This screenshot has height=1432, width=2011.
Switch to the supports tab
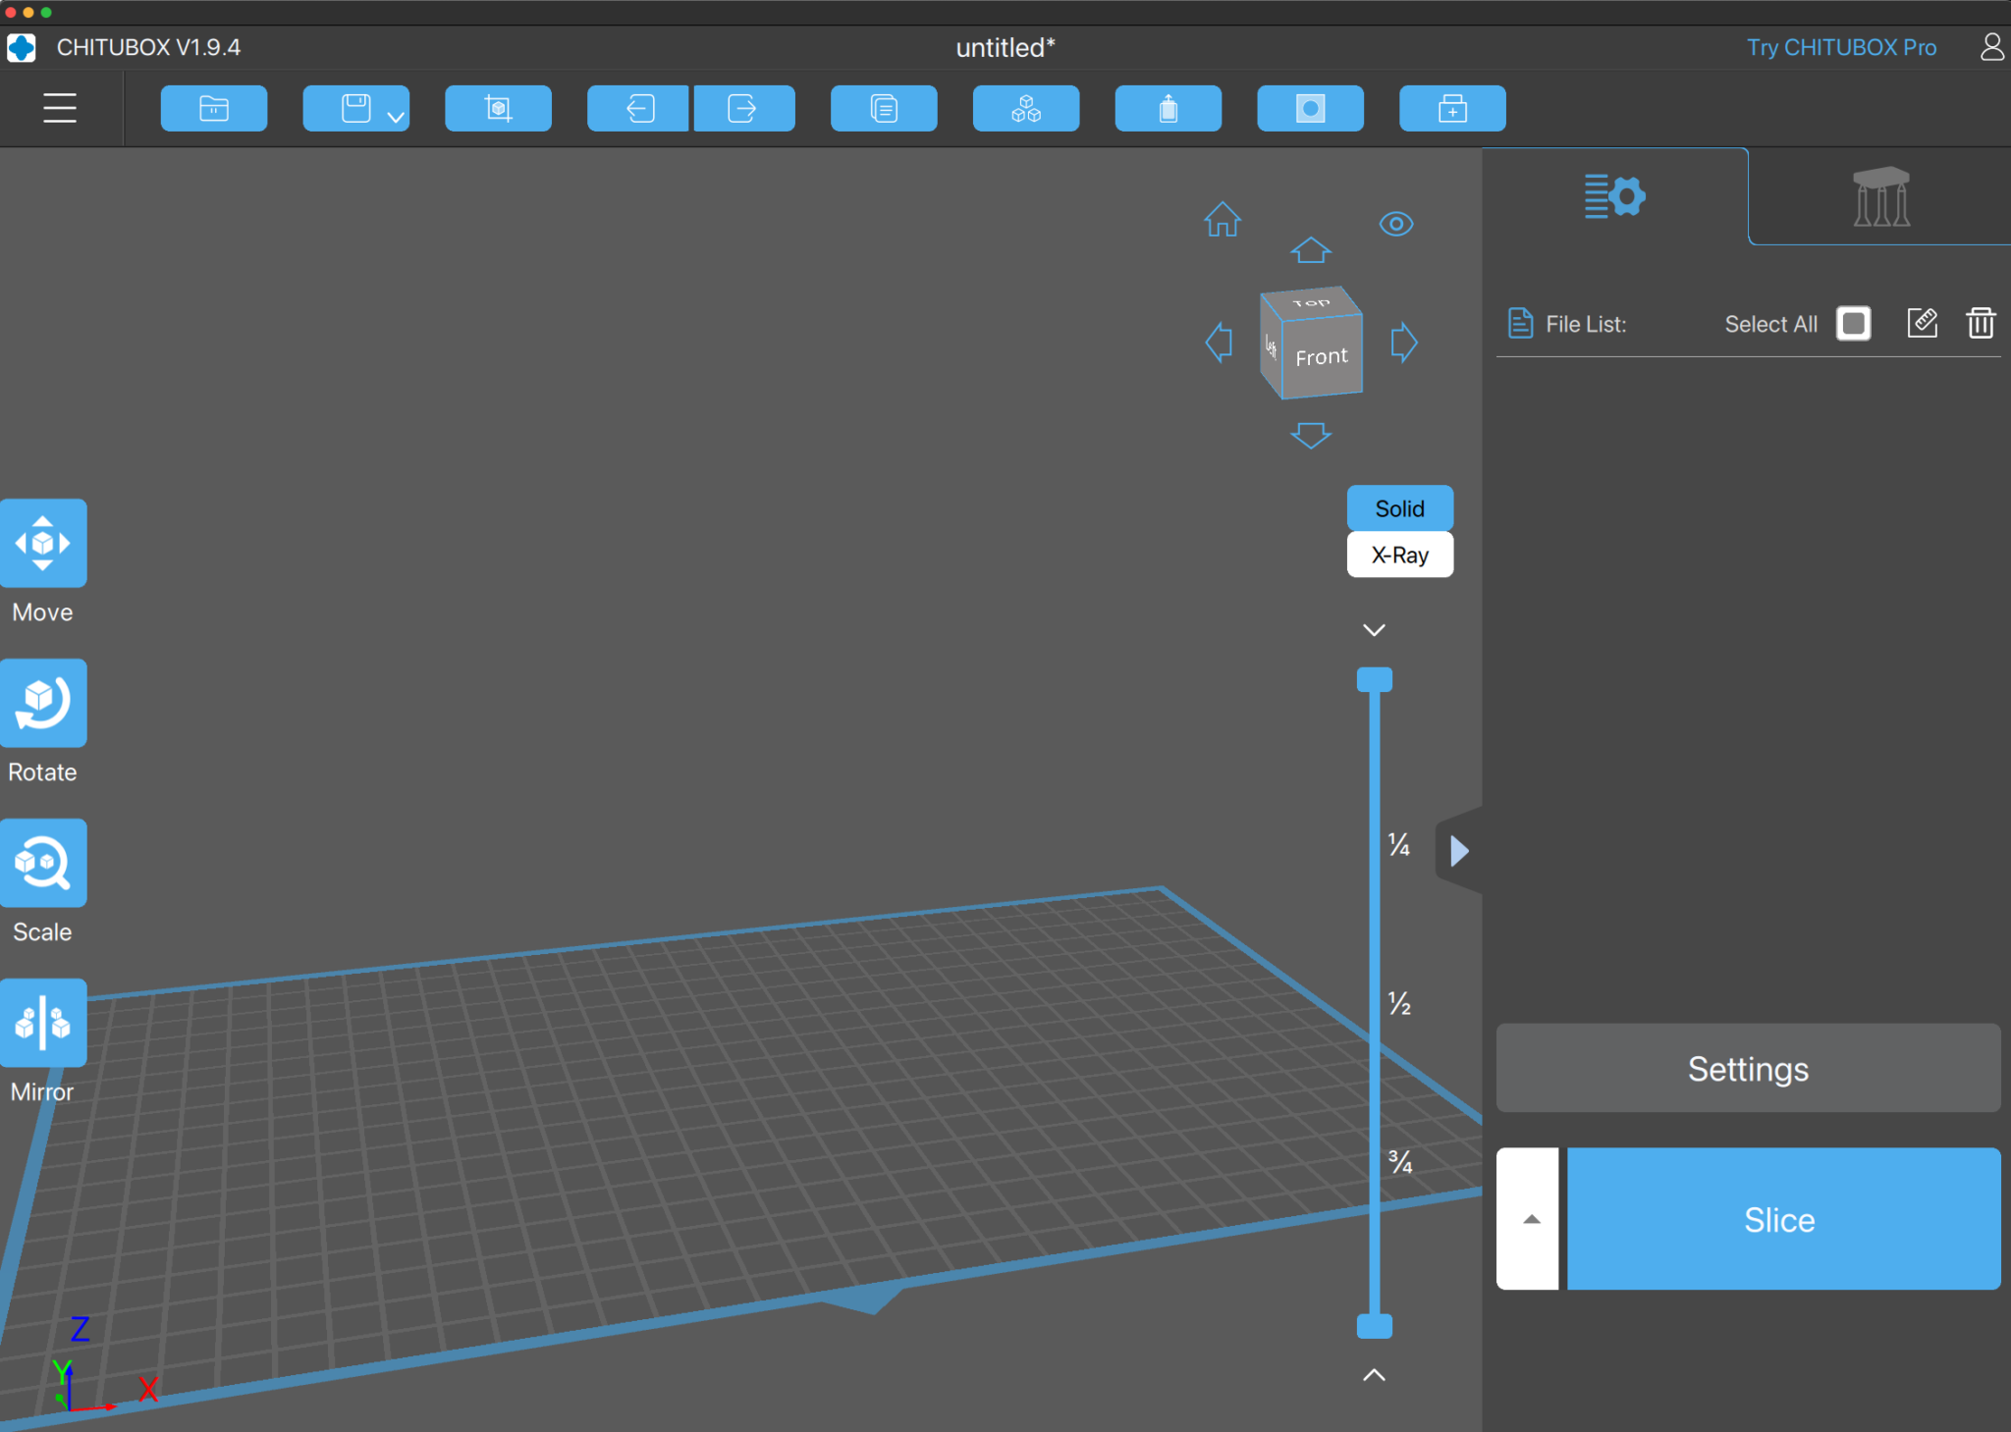tap(1879, 197)
